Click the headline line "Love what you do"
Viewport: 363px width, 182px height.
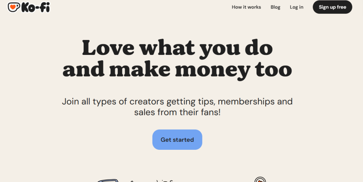(x=177, y=48)
